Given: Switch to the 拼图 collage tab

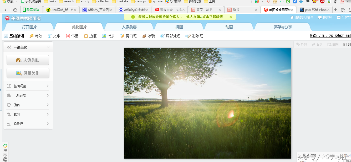Looking at the screenshot, I should pyautogui.click(x=179, y=27).
